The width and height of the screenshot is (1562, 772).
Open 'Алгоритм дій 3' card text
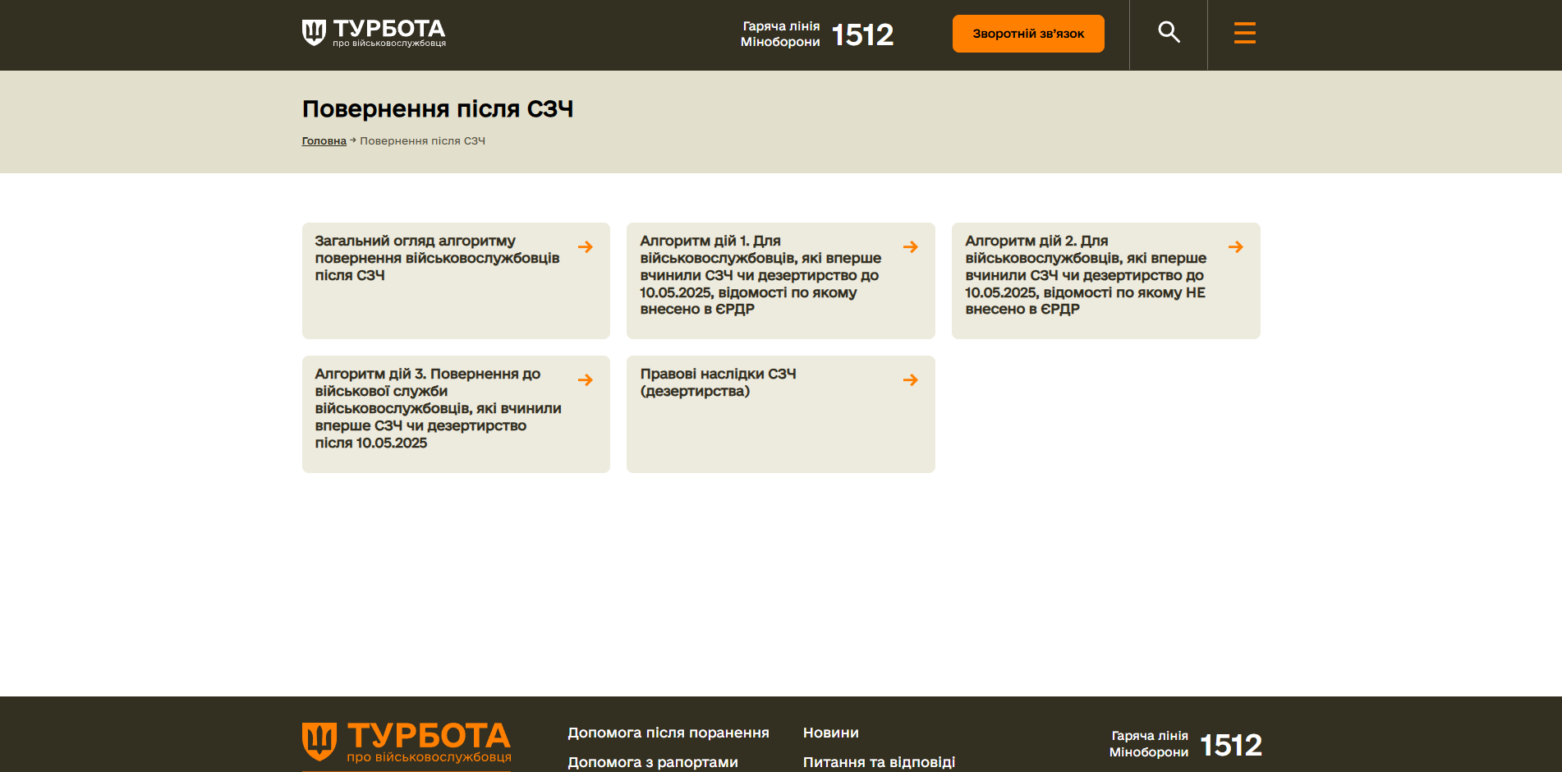pyautogui.click(x=438, y=408)
